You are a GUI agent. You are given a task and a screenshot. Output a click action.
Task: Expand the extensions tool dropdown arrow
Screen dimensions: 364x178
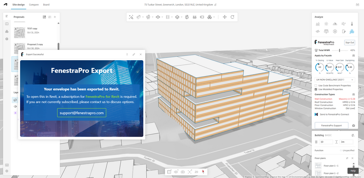point(214,17)
